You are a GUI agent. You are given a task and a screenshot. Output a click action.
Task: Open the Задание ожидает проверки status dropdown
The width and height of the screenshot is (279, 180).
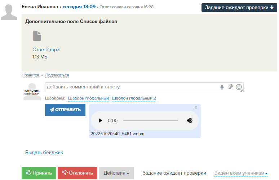click(239, 8)
